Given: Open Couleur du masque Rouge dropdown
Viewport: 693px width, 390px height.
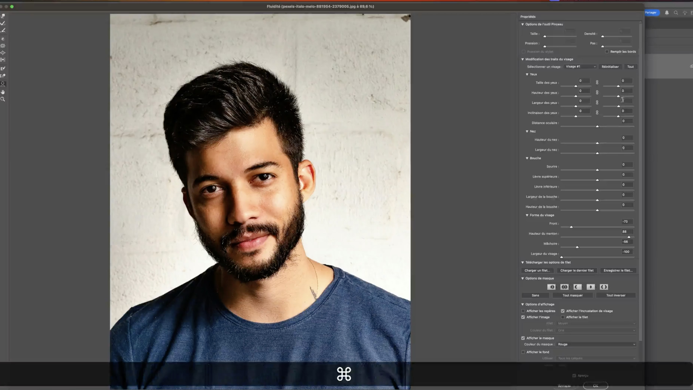Looking at the screenshot, I should click(x=596, y=344).
